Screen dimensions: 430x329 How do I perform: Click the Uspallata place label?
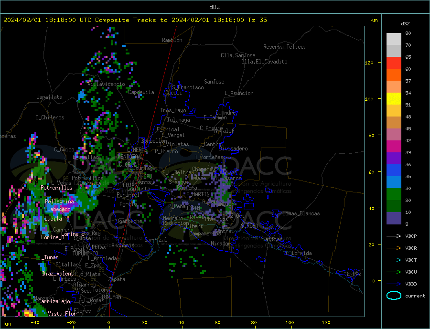click(49, 97)
